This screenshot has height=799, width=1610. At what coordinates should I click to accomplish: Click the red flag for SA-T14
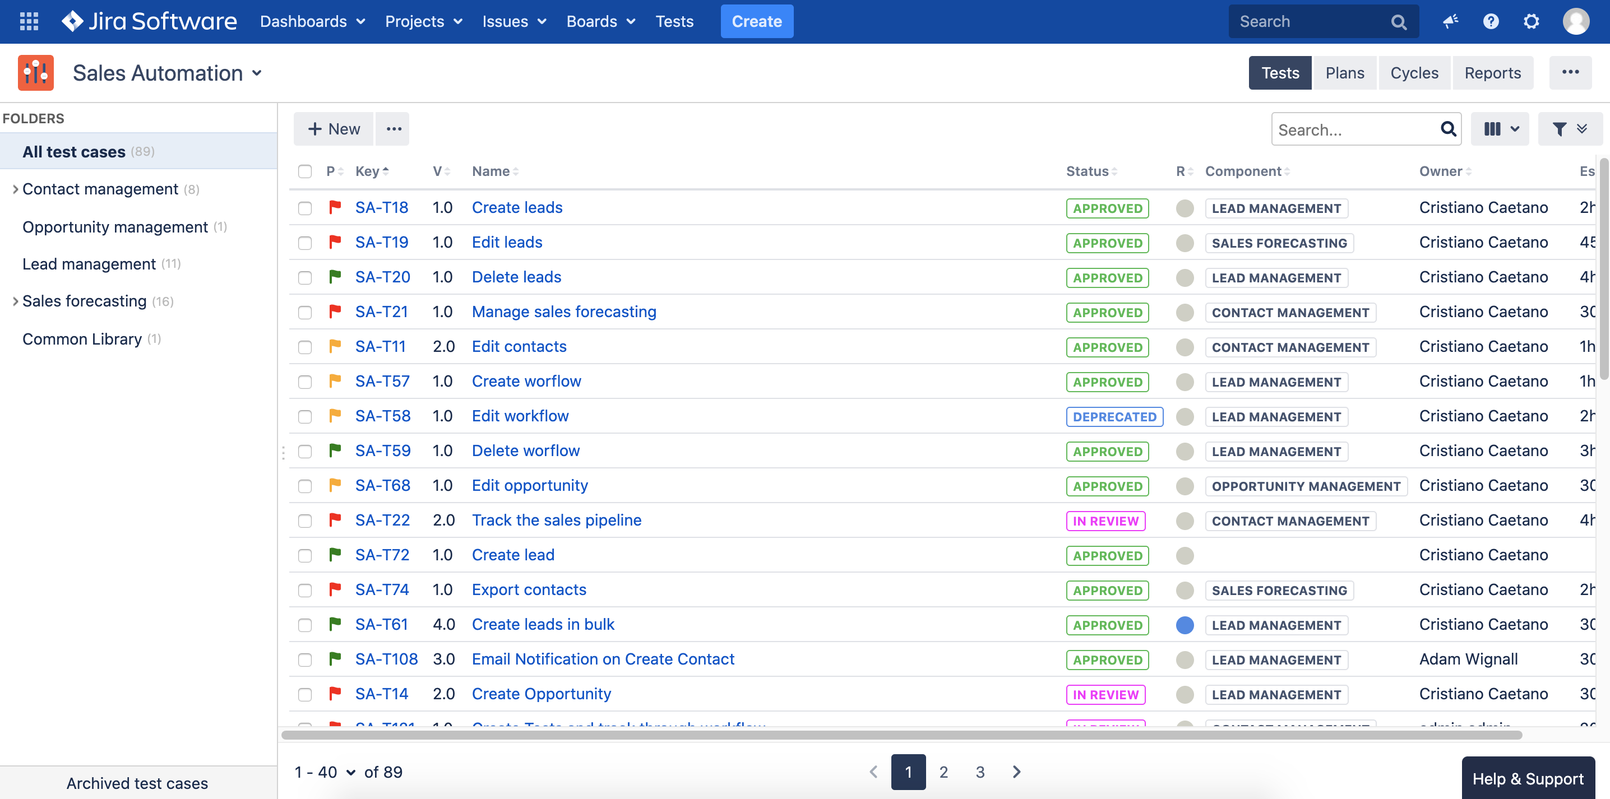335,693
